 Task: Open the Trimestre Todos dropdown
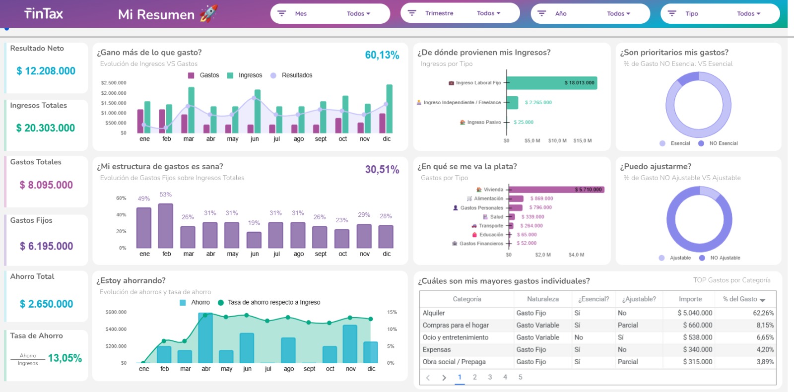coord(488,13)
